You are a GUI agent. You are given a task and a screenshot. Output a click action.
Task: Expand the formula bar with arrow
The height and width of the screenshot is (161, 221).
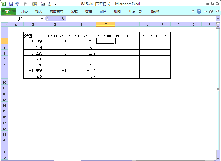pyautogui.click(x=218, y=19)
